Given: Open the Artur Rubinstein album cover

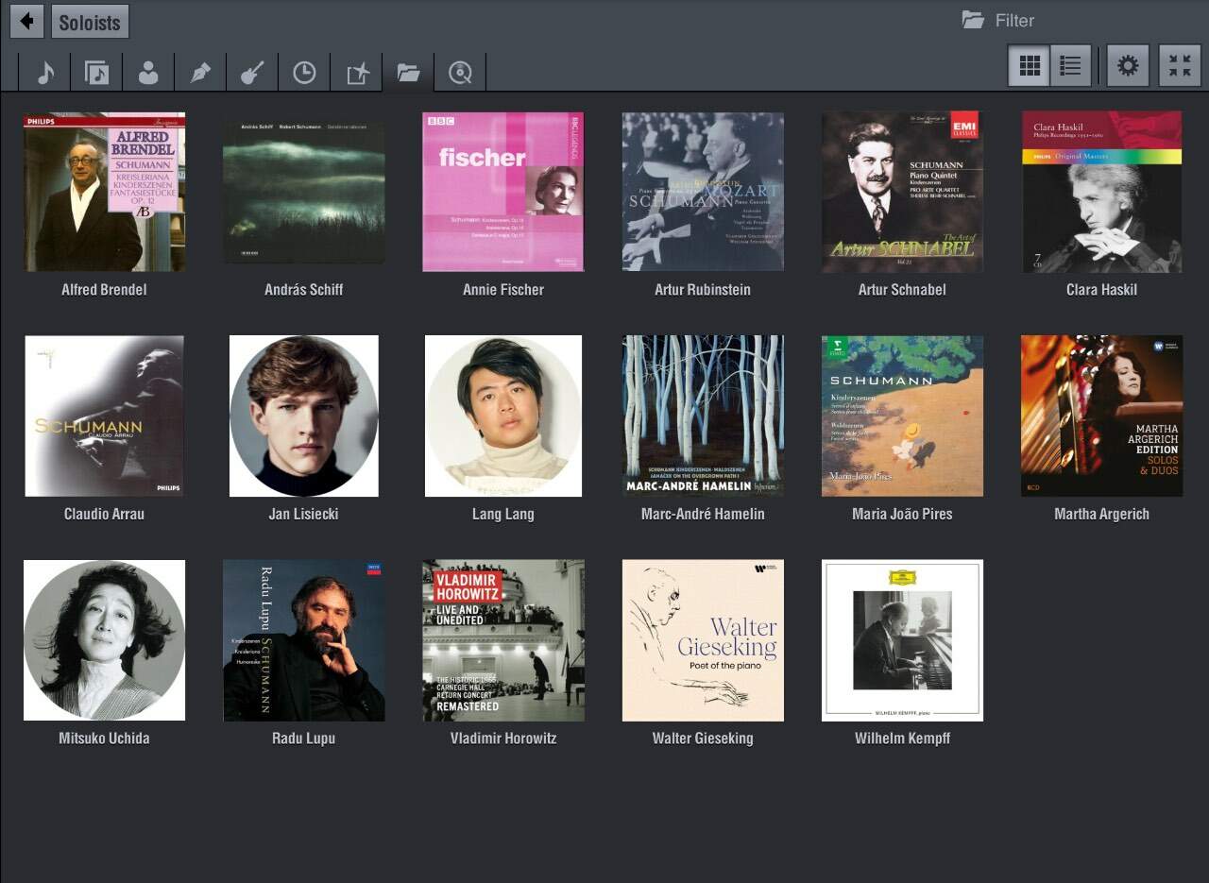Looking at the screenshot, I should click(703, 192).
